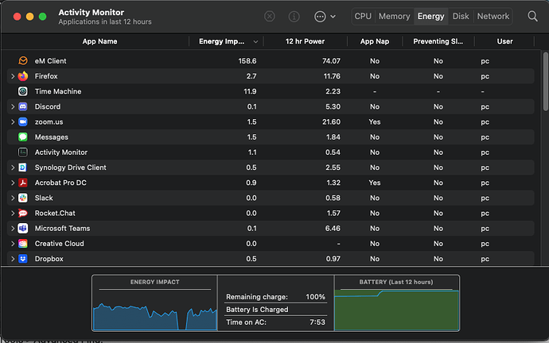Select the Firefox icon in the list
Viewport: 549px width, 343px height.
pos(23,76)
